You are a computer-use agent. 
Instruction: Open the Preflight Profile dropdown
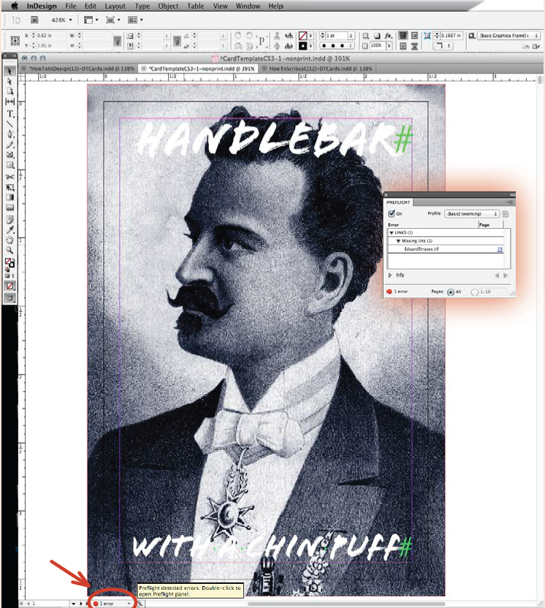click(471, 213)
